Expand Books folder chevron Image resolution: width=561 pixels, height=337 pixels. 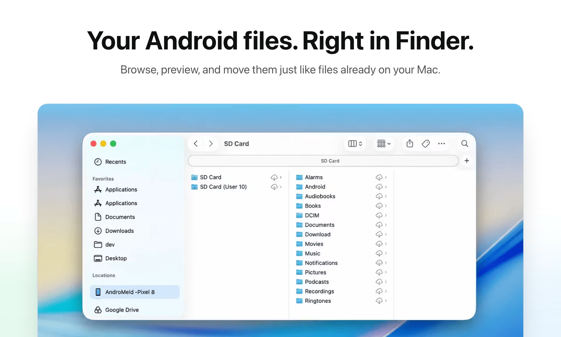click(386, 206)
